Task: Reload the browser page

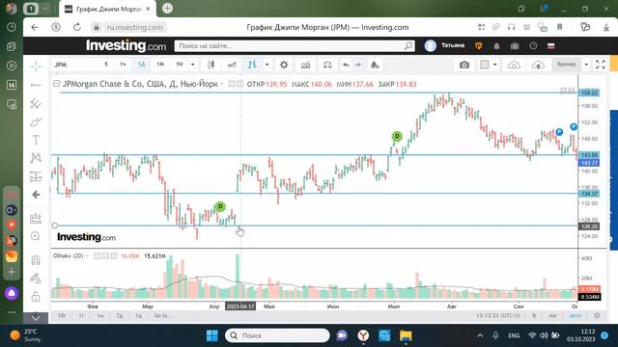Action: tap(77, 27)
